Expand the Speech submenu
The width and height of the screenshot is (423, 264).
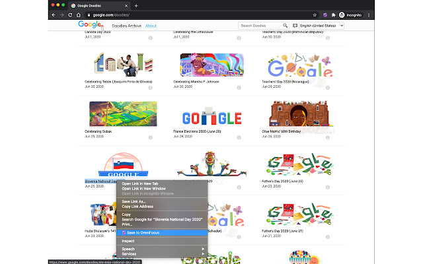[162, 249]
